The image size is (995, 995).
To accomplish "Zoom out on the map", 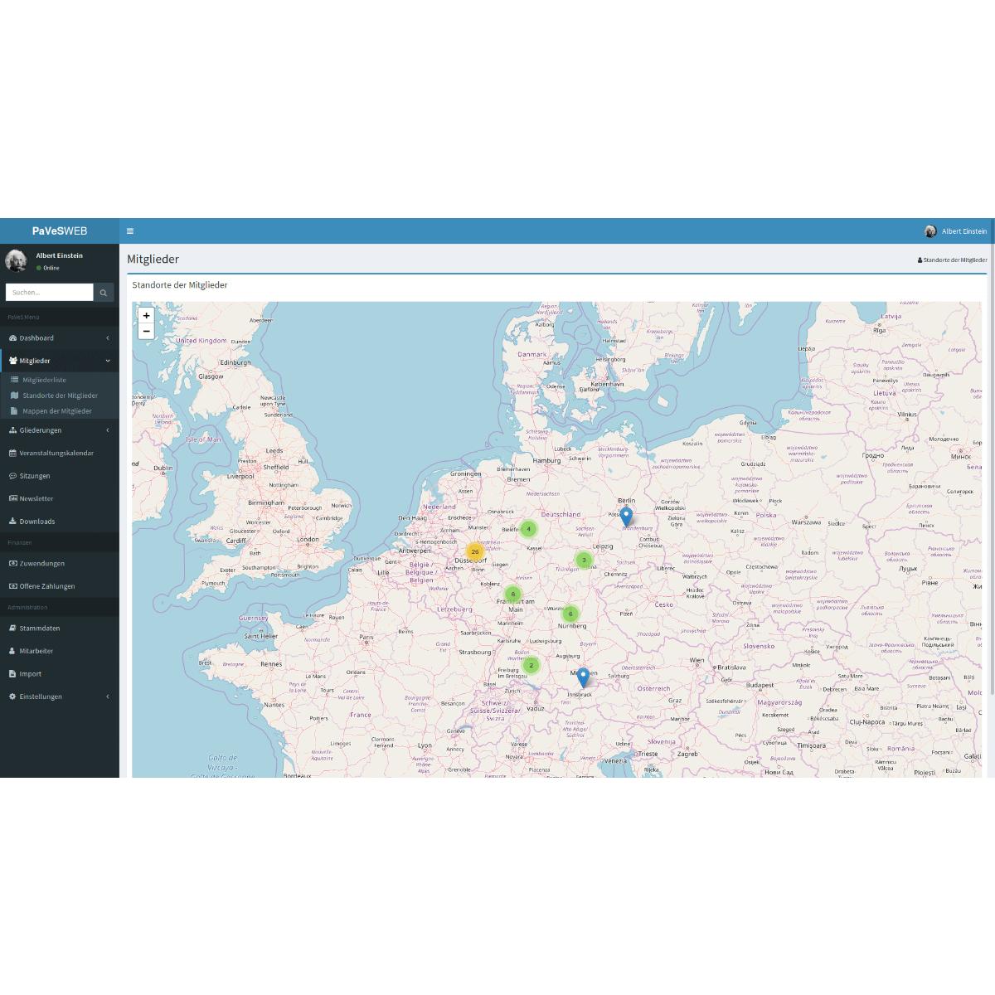I will coord(147,332).
